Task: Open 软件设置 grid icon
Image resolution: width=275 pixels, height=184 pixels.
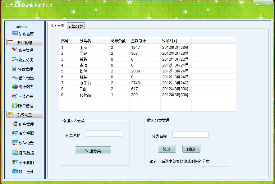Action: [15, 143]
